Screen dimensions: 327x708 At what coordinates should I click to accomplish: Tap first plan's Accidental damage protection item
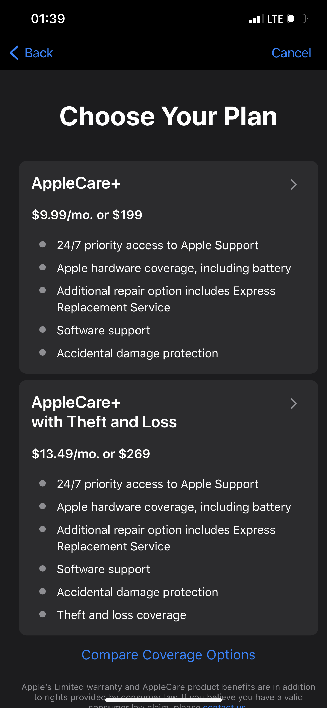coord(137,353)
